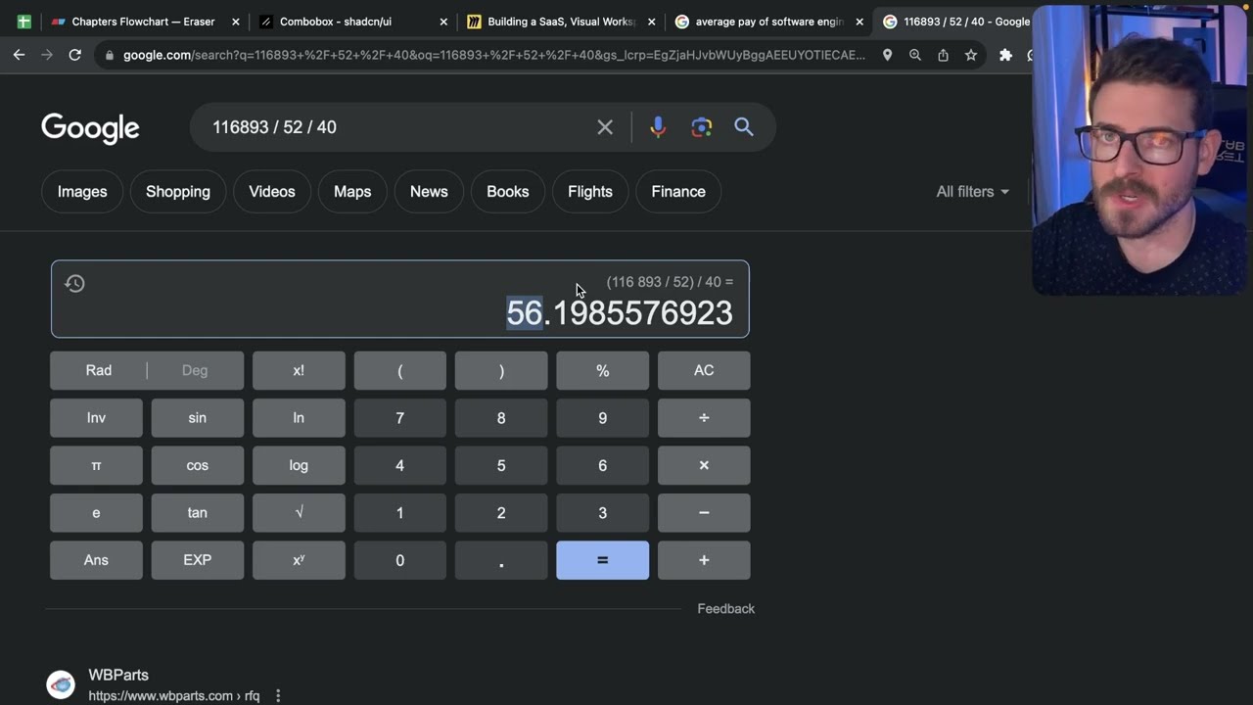The width and height of the screenshot is (1253, 705).
Task: Reload page with browser refresh icon
Action: 74,55
